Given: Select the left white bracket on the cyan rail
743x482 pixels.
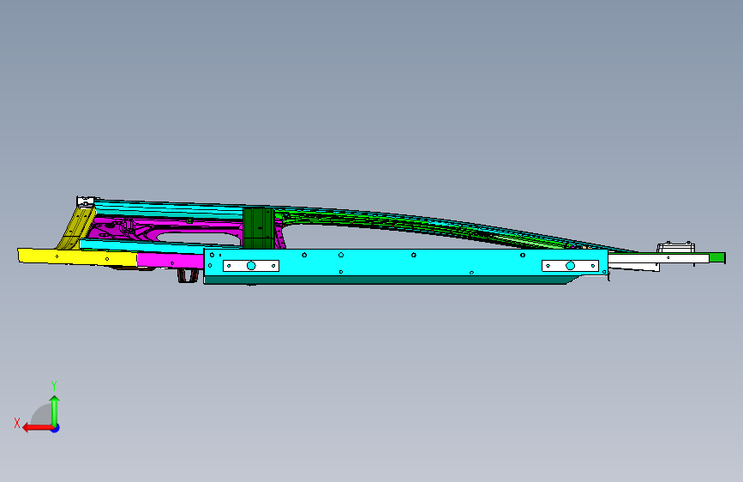Looking at the screenshot, I should [x=251, y=266].
